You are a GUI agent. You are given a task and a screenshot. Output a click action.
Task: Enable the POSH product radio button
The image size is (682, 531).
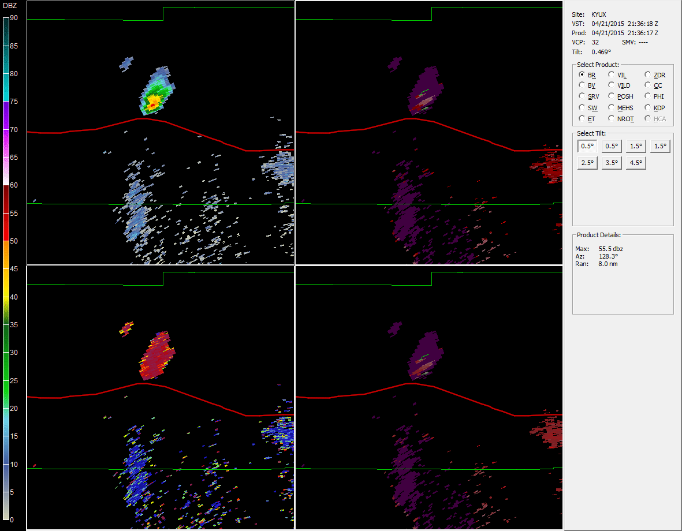click(x=612, y=96)
